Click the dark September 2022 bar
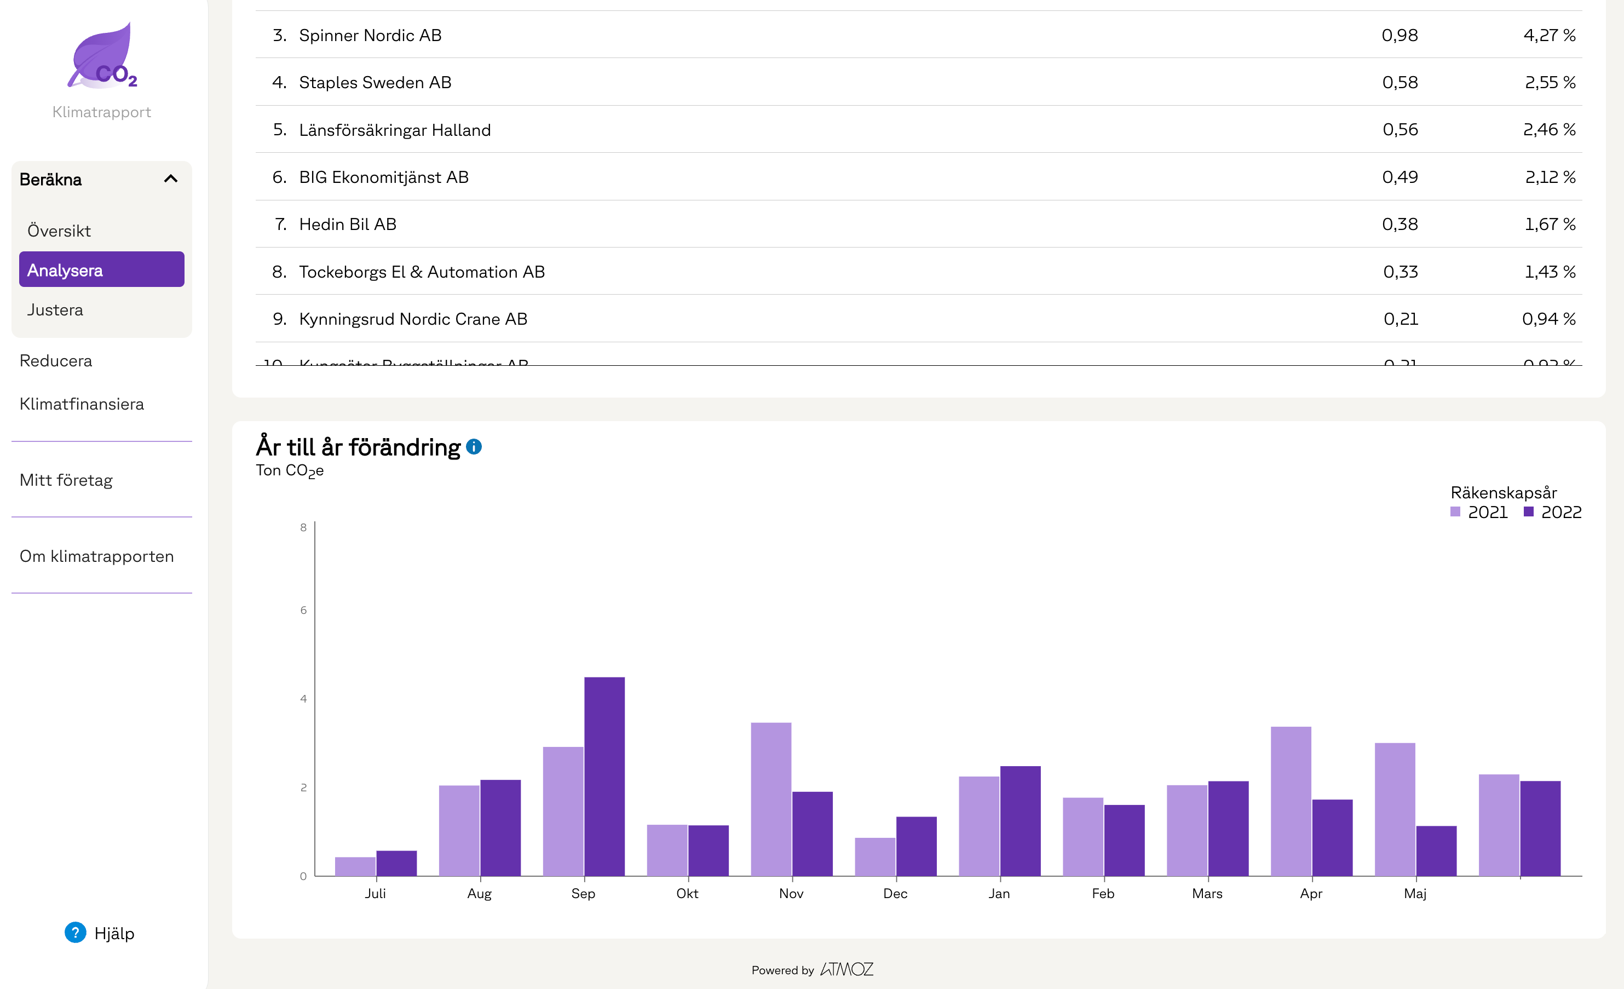Viewport: 1624px width, 989px height. click(604, 776)
